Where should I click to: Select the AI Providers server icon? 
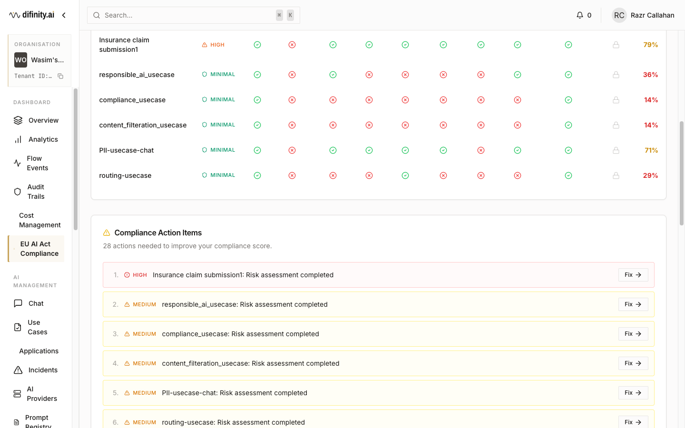[18, 394]
